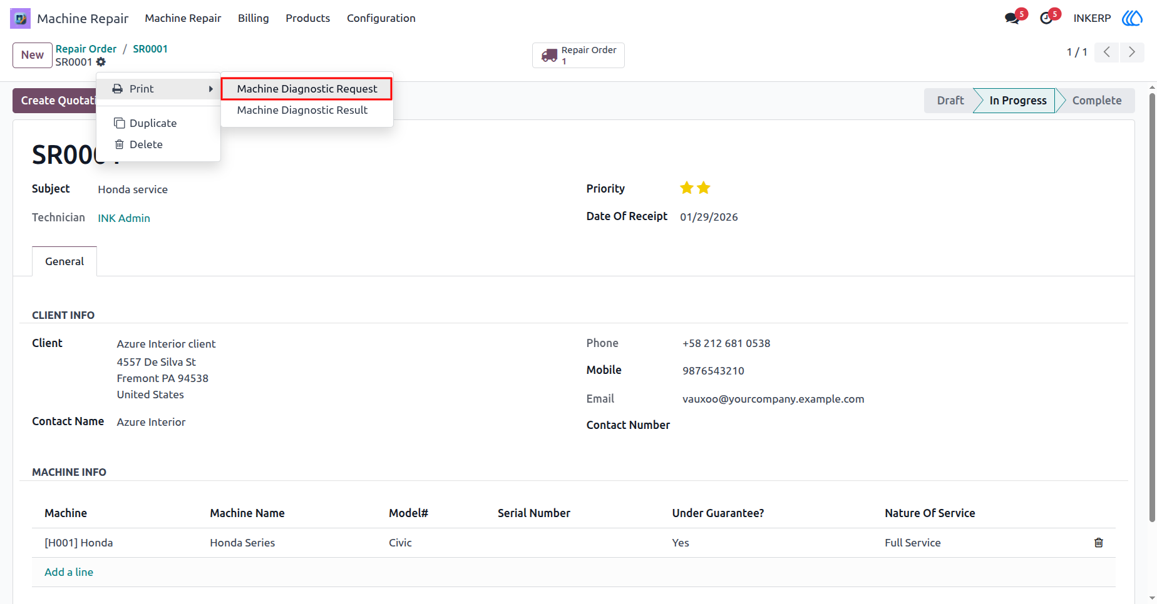This screenshot has width=1157, height=604.
Task: Set priority to the second star
Action: click(x=704, y=188)
